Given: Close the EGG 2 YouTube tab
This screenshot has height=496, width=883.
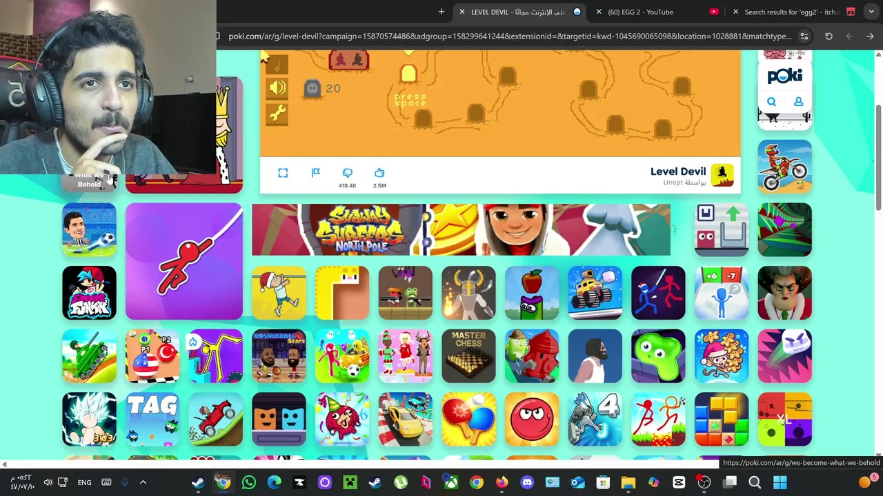Looking at the screenshot, I should [x=599, y=12].
